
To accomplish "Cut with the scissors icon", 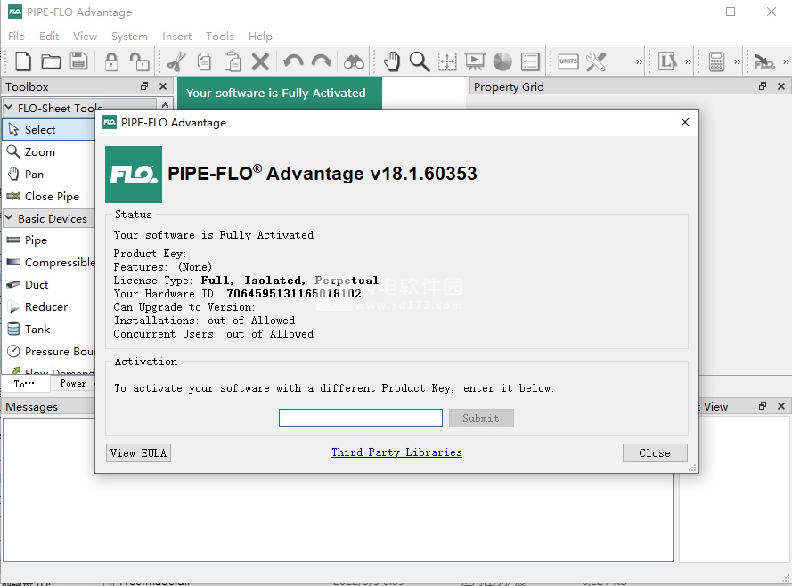I will (x=176, y=61).
